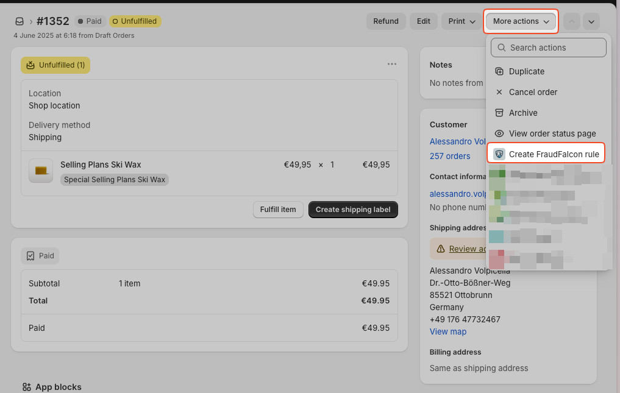The height and width of the screenshot is (393, 620).
Task: Click order number #1352
Action: pos(52,21)
